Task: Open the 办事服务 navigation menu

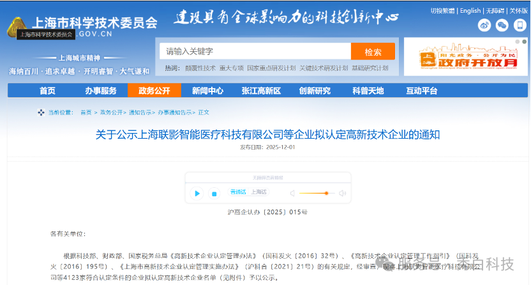Action: click(101, 91)
